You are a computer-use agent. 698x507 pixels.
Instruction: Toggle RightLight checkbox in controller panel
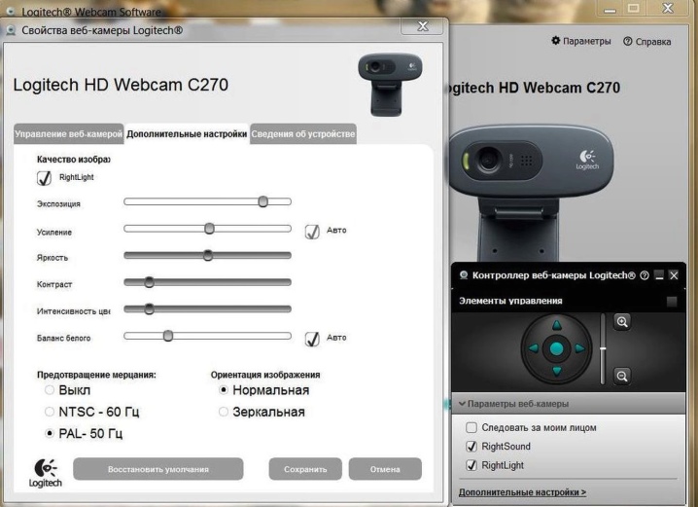(x=471, y=465)
